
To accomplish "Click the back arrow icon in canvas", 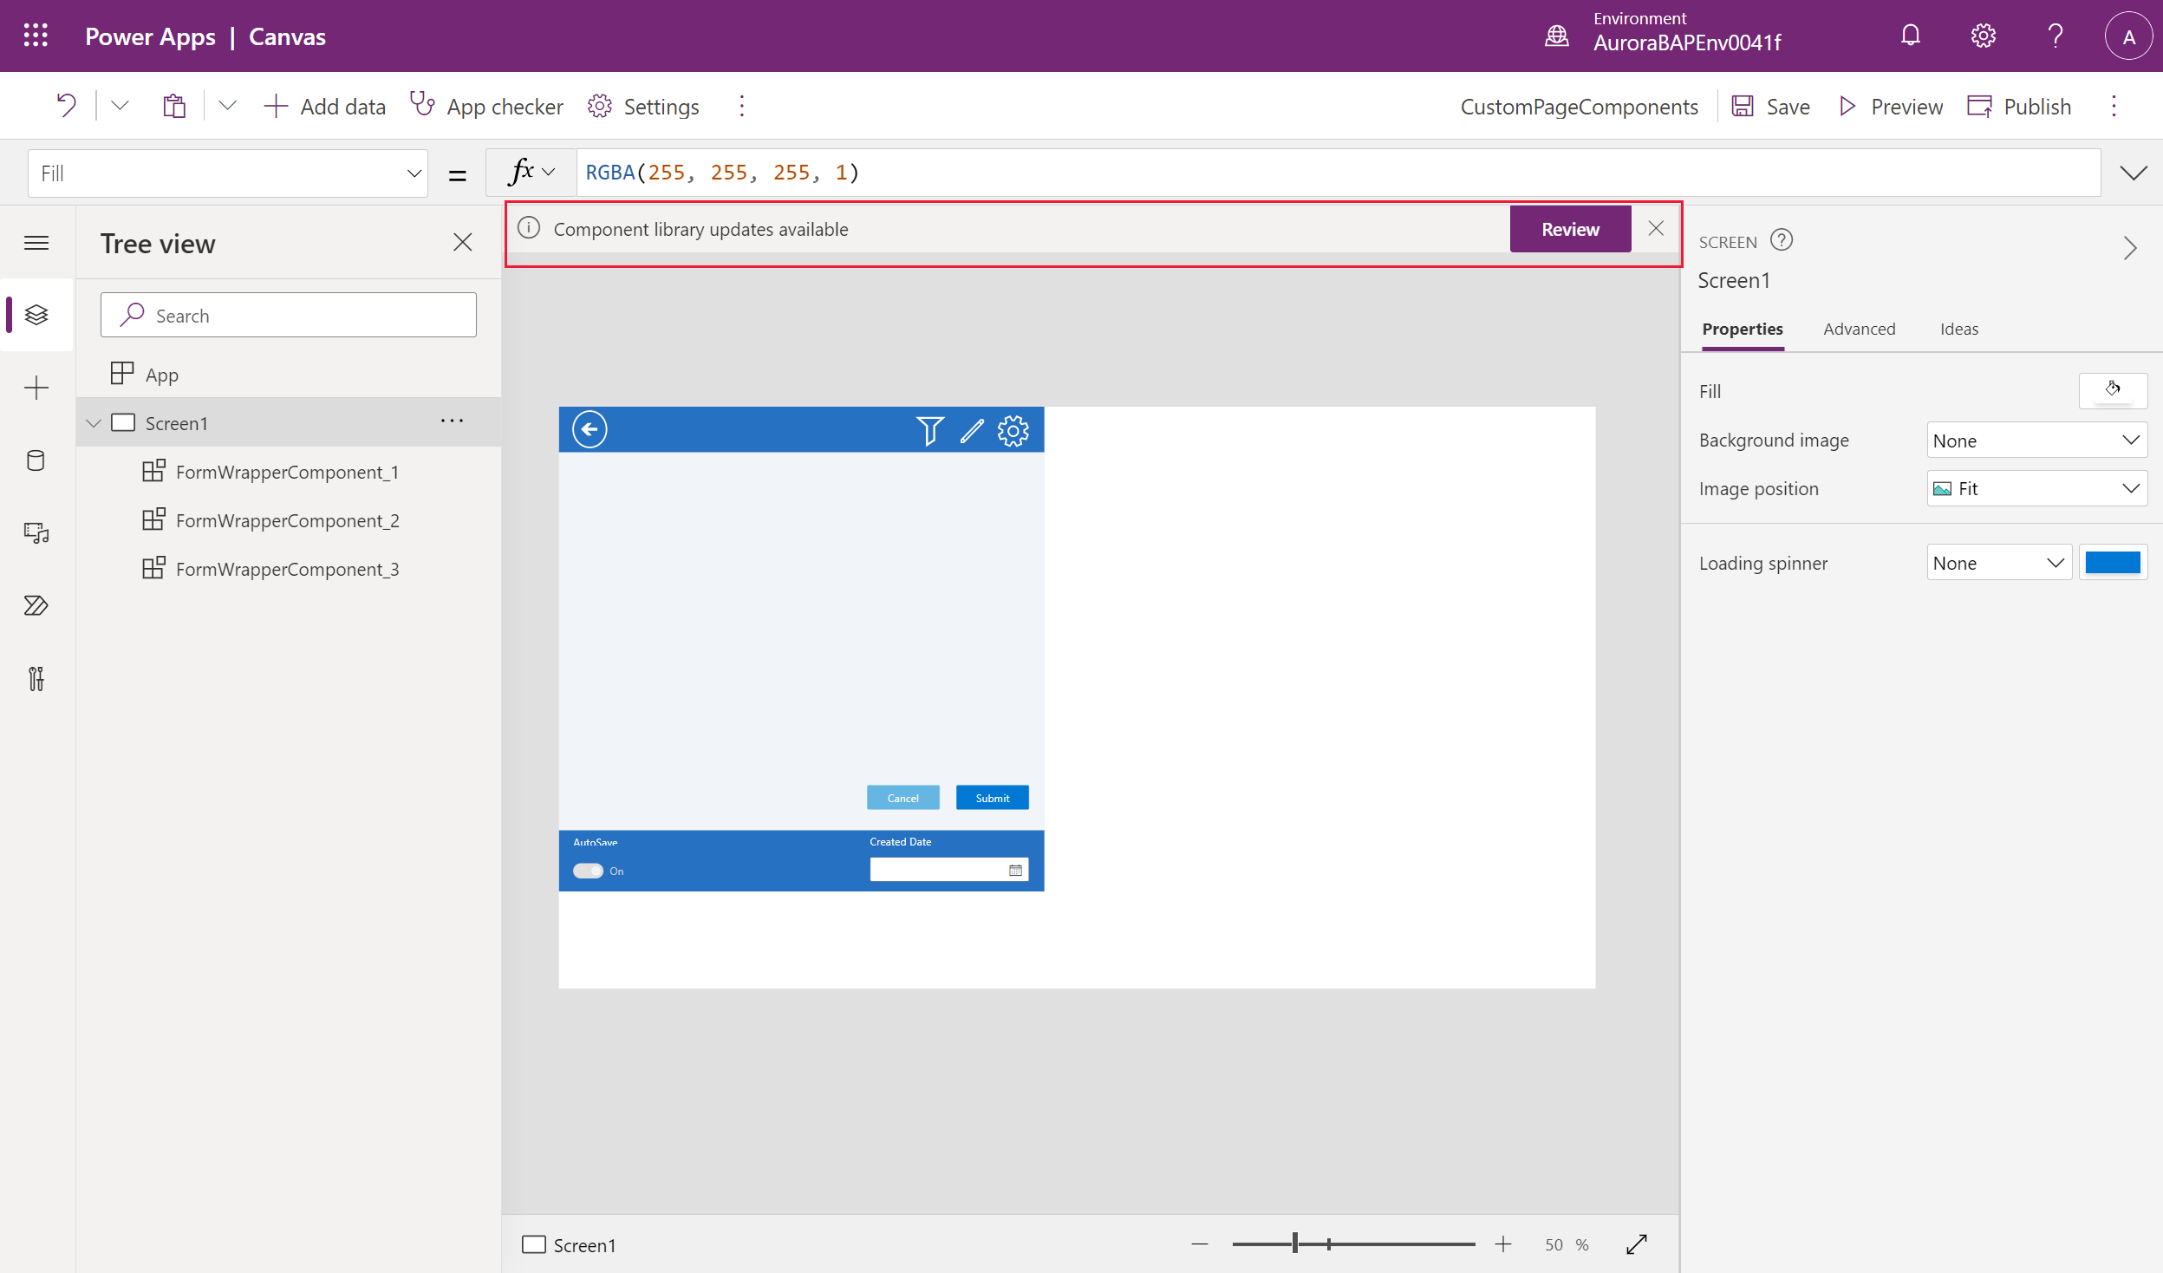I will point(590,429).
